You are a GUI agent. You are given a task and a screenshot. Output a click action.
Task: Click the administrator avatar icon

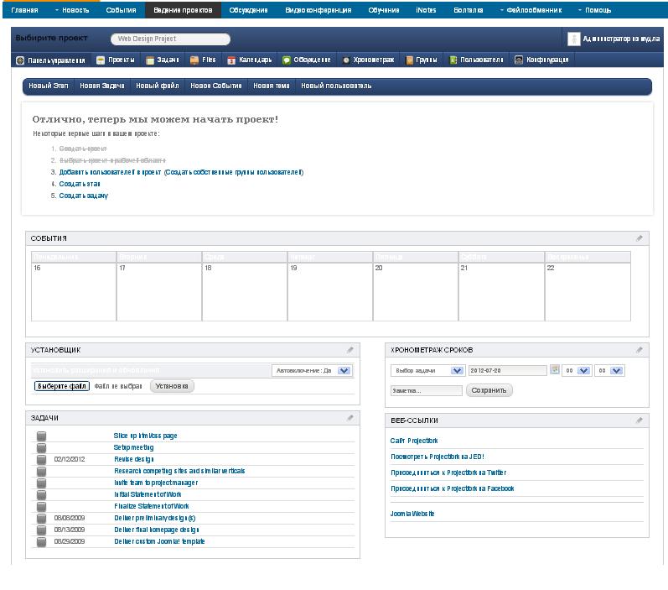click(574, 39)
